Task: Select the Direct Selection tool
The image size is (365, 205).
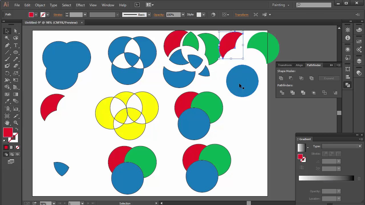Action: point(16,31)
